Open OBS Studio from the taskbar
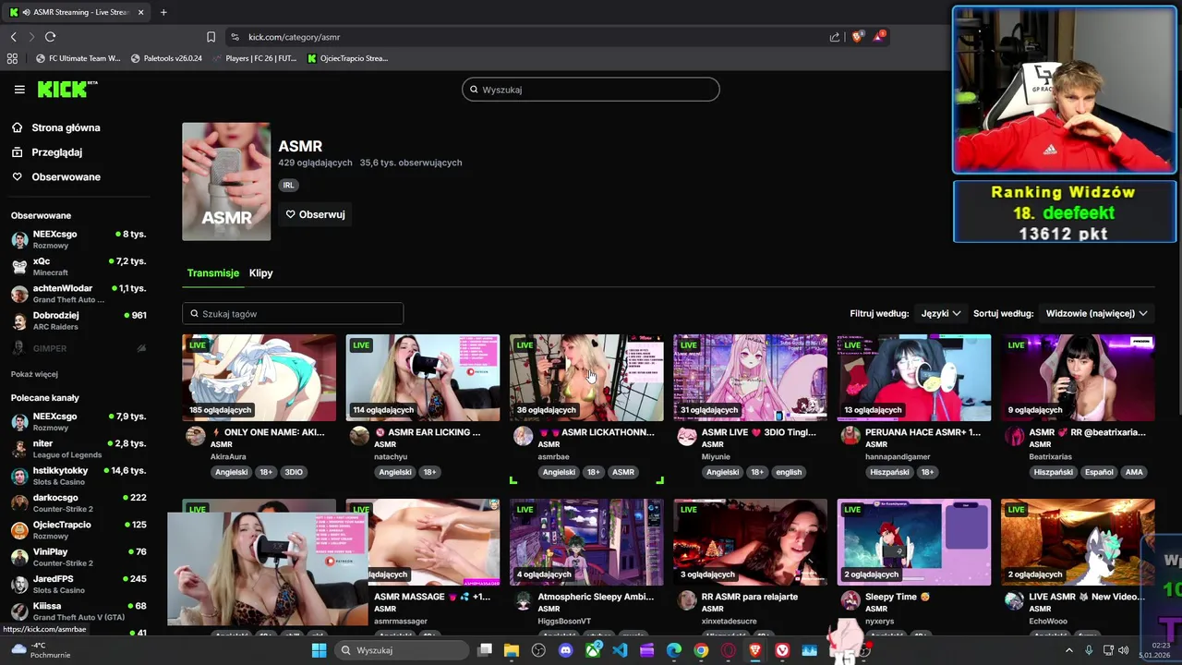The height and width of the screenshot is (665, 1182). click(x=538, y=650)
